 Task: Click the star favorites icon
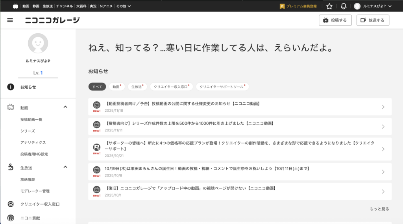point(329,6)
